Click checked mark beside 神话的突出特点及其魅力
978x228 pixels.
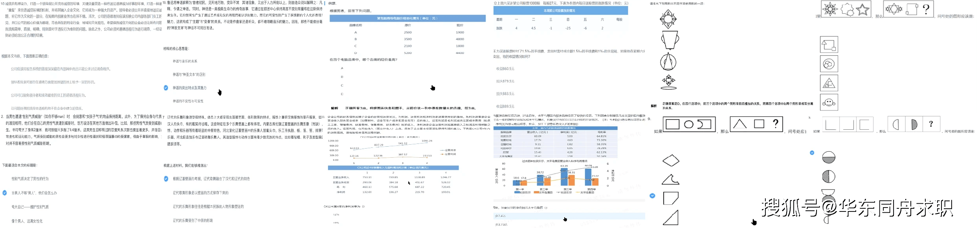pyautogui.click(x=166, y=88)
